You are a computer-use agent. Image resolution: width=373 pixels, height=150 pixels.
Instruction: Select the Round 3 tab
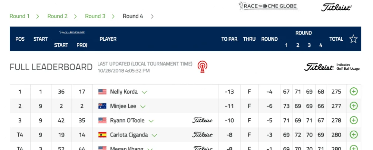[95, 16]
